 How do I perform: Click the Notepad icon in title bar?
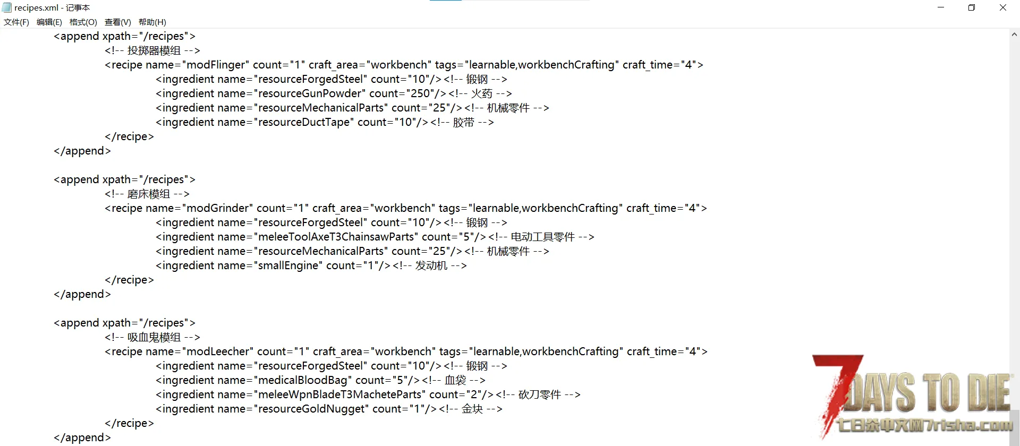(7, 7)
